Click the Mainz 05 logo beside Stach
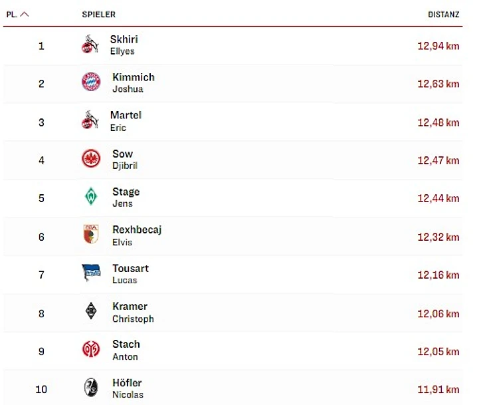 [x=91, y=349]
